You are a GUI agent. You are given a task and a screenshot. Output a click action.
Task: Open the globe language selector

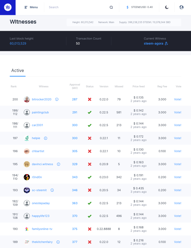[x=181, y=7]
